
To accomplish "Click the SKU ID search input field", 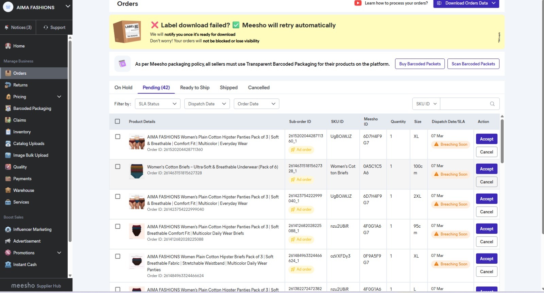I will 464,104.
